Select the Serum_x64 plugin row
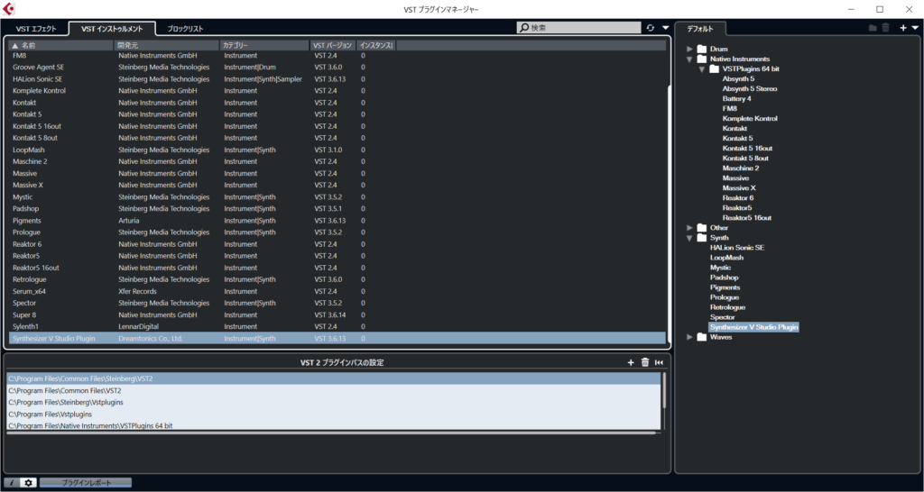Image resolution: width=924 pixels, height=492 pixels. (x=337, y=291)
